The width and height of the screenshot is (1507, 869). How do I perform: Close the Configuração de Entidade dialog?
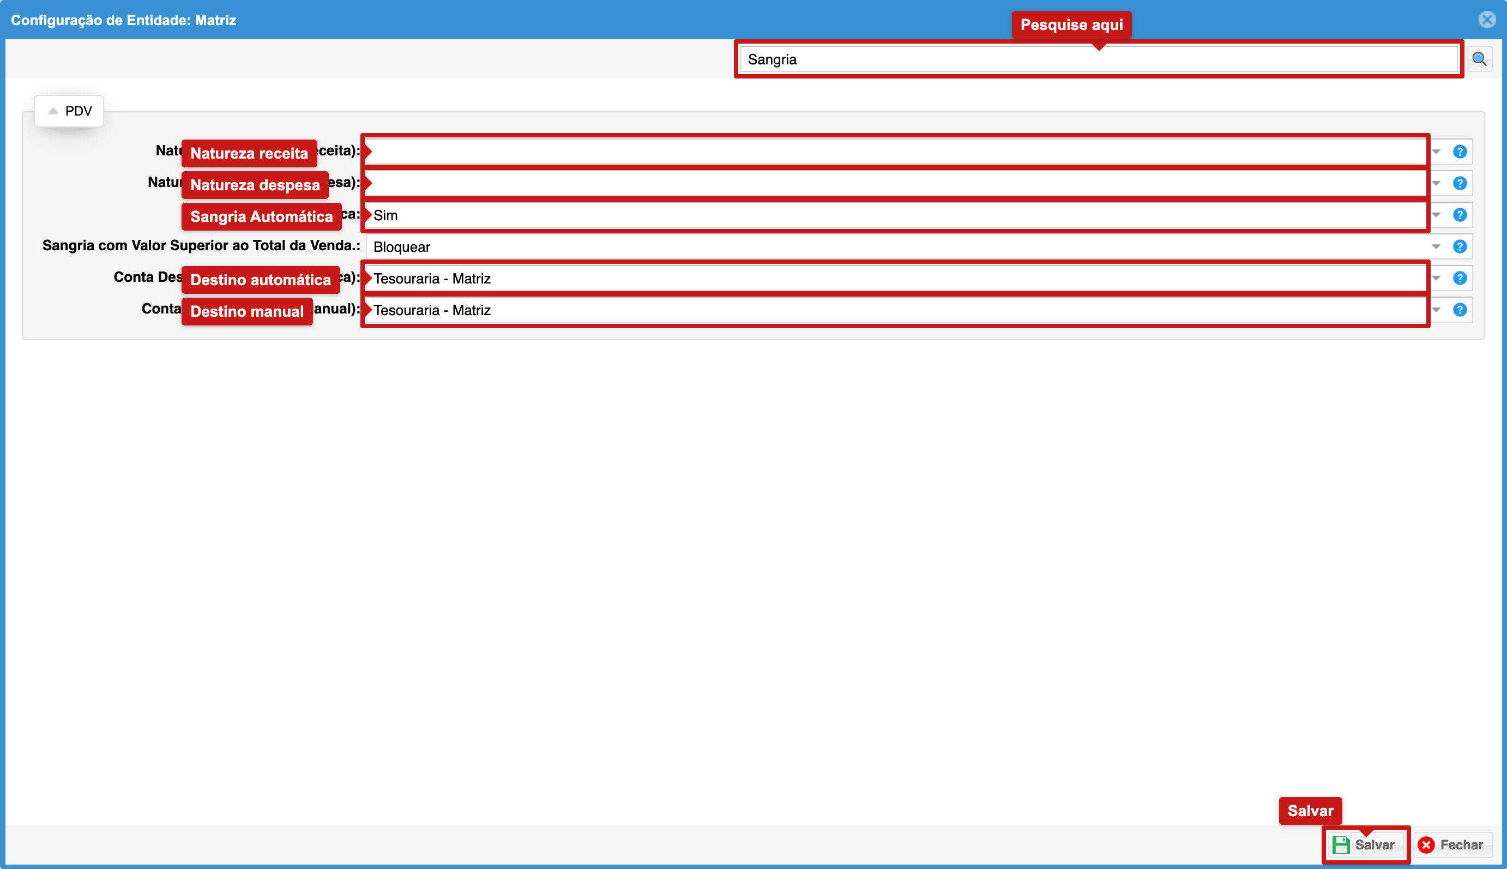(x=1487, y=20)
